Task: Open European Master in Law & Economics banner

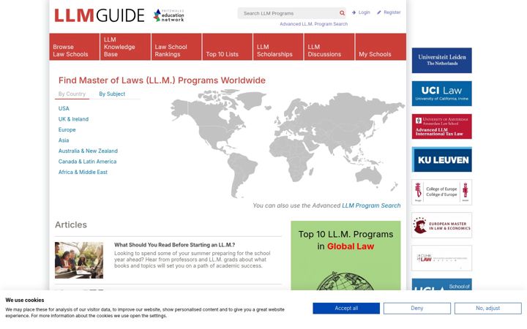Action: click(441, 225)
